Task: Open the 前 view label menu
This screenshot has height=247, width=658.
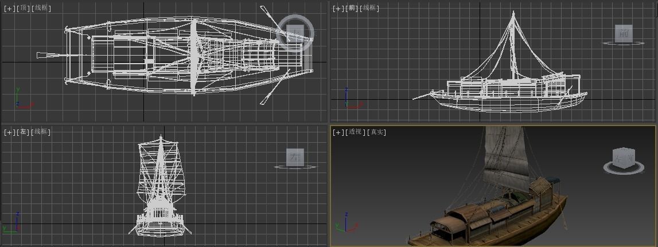Action: point(352,8)
